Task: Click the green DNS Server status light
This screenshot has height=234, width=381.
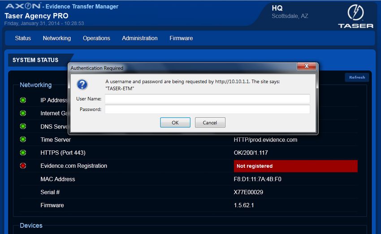Action: [23, 126]
